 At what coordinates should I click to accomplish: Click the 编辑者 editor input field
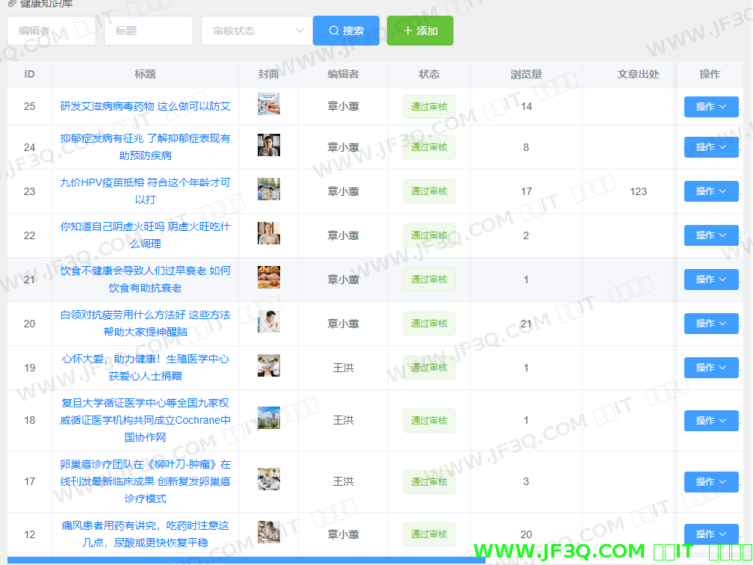pos(51,31)
